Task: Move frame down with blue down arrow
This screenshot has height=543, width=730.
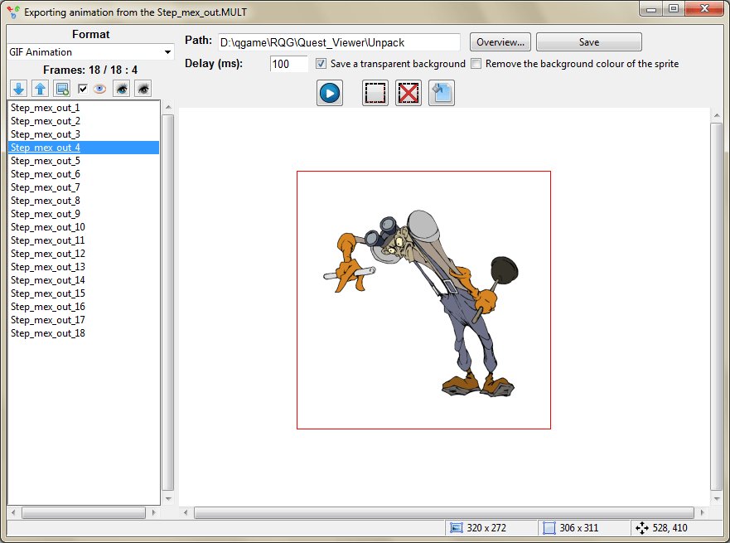Action: click(x=18, y=89)
